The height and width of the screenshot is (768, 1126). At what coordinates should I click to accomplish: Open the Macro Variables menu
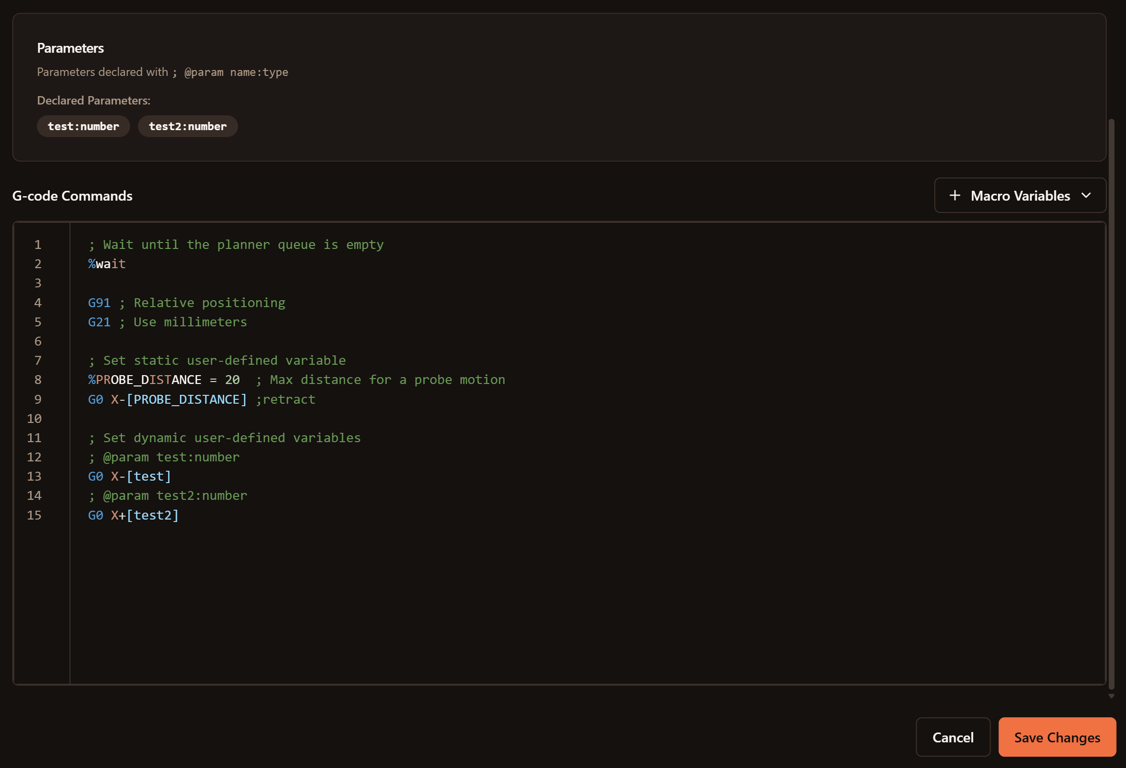(x=1020, y=196)
